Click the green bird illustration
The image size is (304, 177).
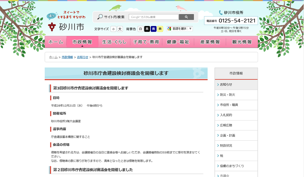point(115,8)
